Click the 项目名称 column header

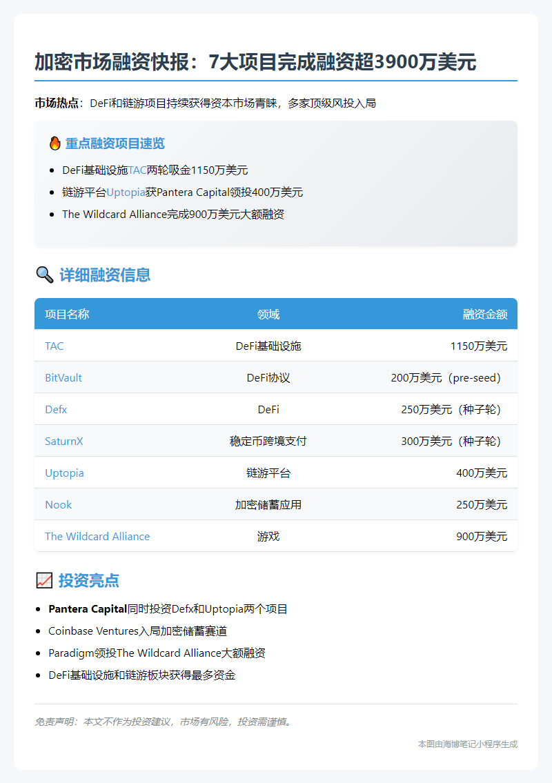[67, 315]
